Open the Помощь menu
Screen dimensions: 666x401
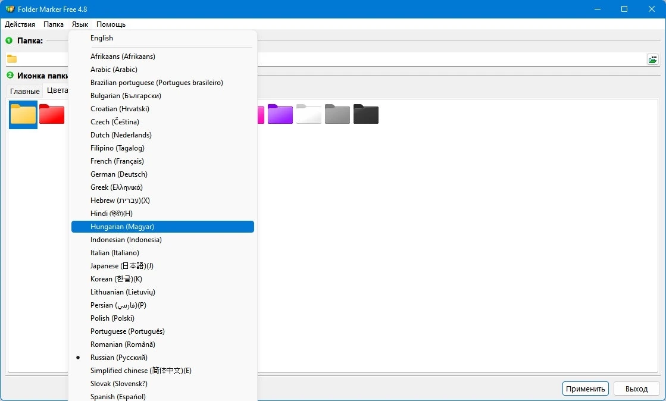[x=111, y=24]
